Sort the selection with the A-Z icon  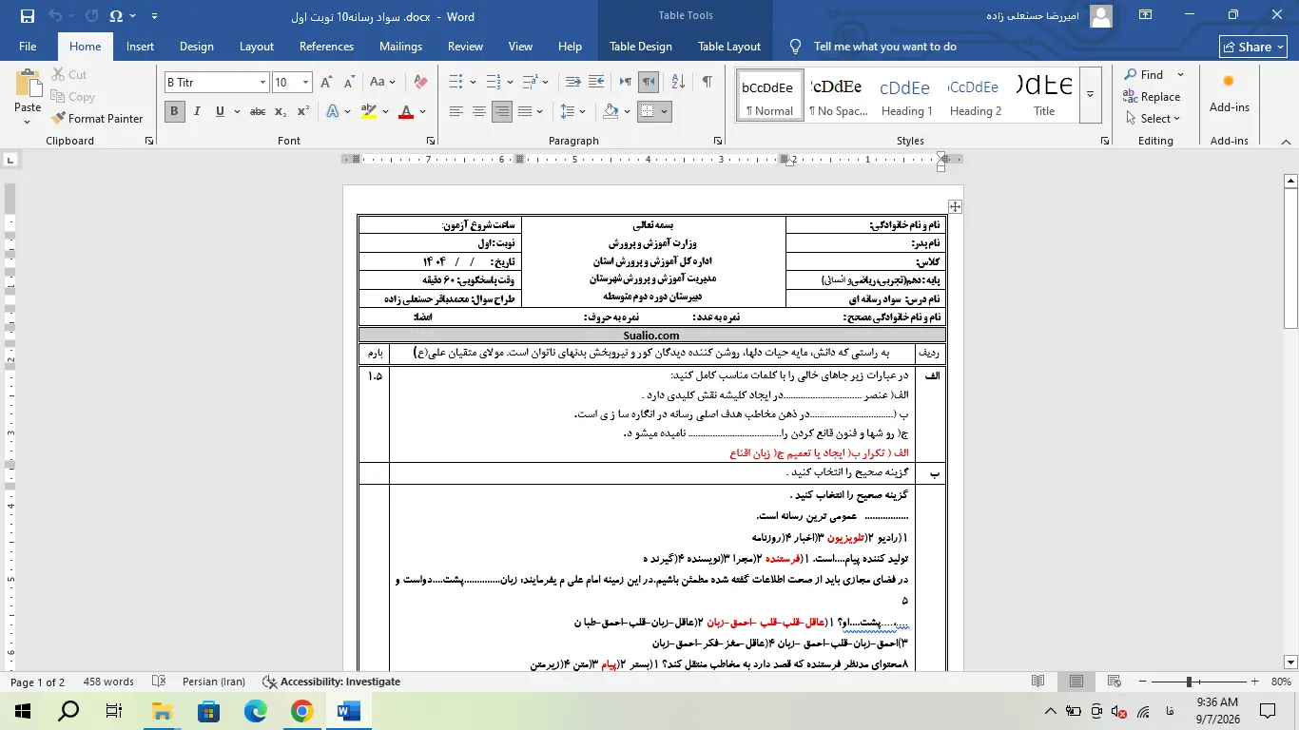678,83
